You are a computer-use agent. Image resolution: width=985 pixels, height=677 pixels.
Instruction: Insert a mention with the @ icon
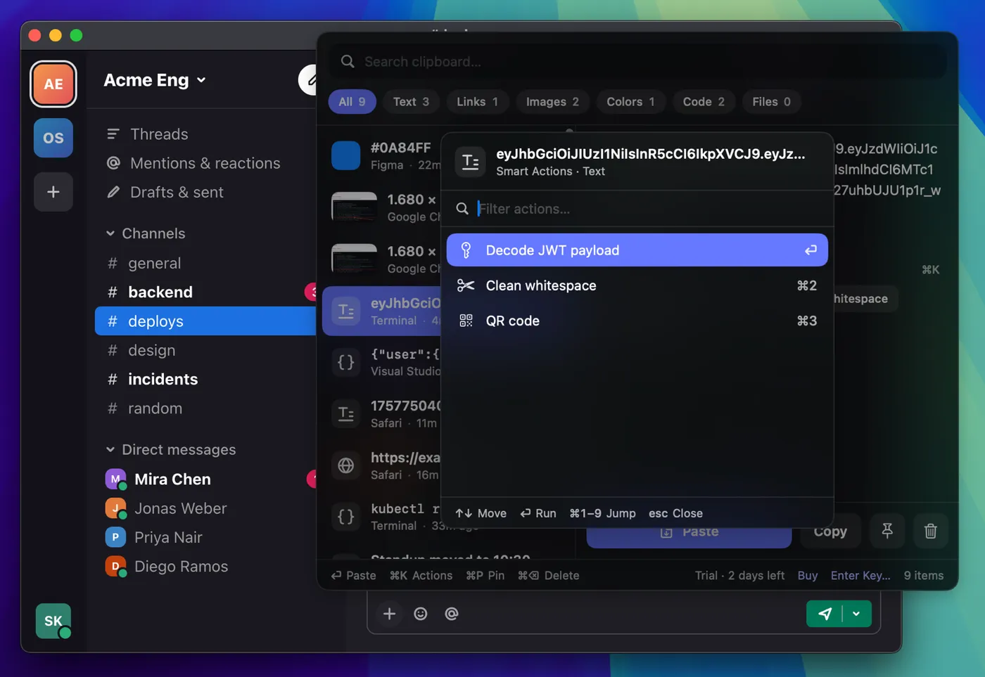[452, 614]
